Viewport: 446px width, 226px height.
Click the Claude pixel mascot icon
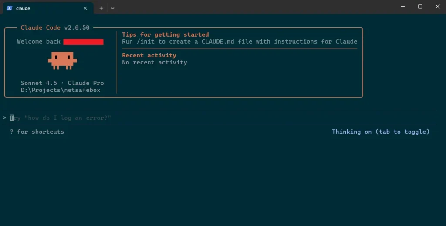click(x=62, y=61)
